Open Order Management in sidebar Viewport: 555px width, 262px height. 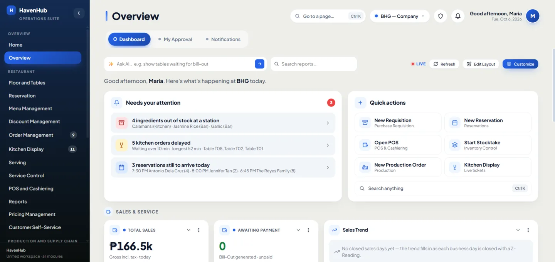(x=43, y=135)
